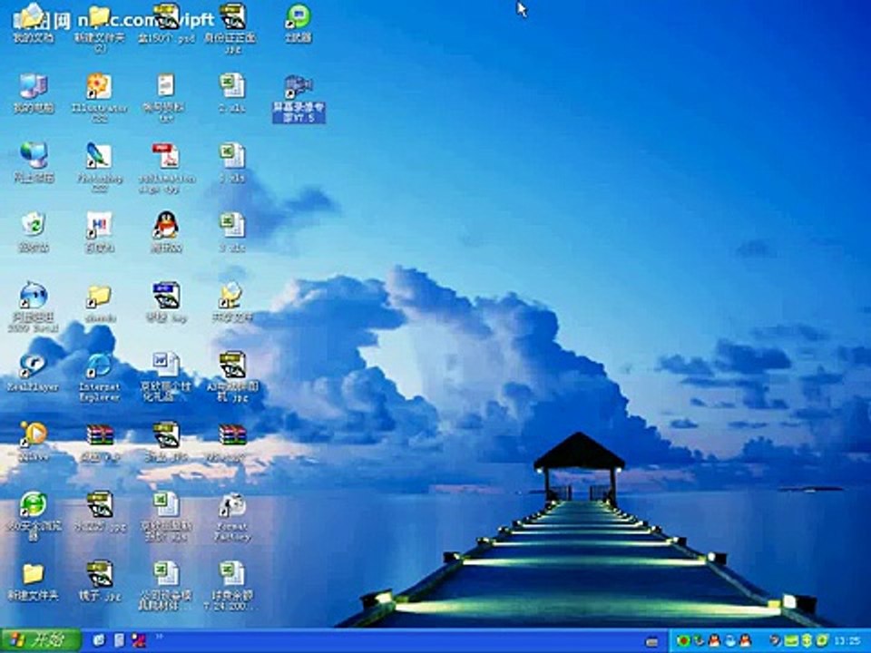
Task: Select the Illustrator CS2 shortcut
Action: (x=100, y=98)
